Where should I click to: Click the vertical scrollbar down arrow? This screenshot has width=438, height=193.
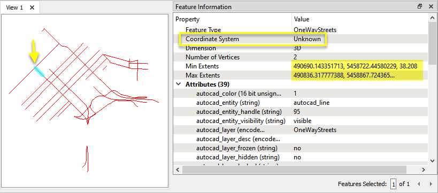coord(432,160)
